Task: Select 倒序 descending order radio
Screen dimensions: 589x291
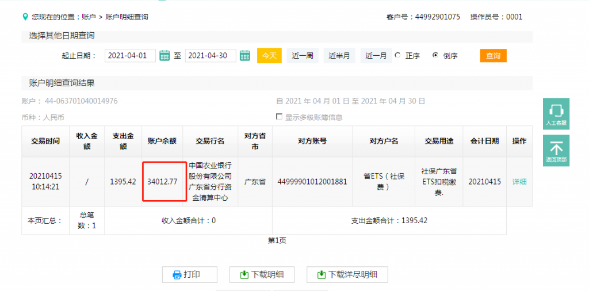Action: click(435, 55)
